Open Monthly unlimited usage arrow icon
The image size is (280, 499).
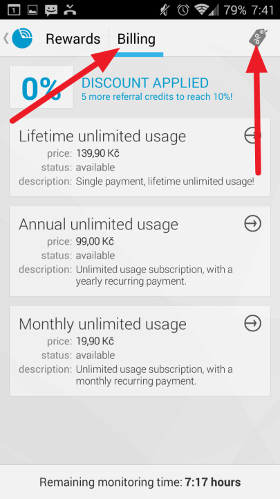253,324
